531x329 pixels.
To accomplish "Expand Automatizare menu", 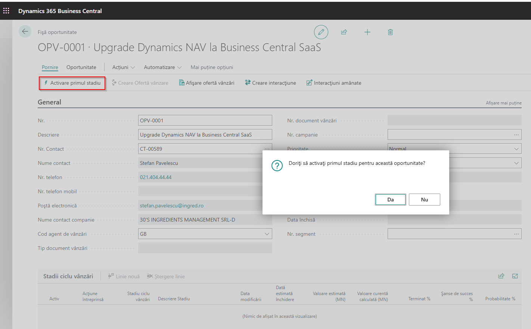I will 163,67.
